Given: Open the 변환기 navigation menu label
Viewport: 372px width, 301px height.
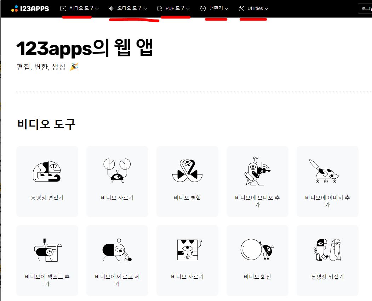Looking at the screenshot, I should [216, 8].
